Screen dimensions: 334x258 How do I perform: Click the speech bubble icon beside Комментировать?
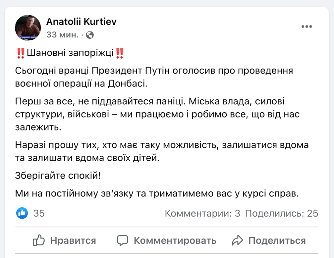tap(122, 240)
